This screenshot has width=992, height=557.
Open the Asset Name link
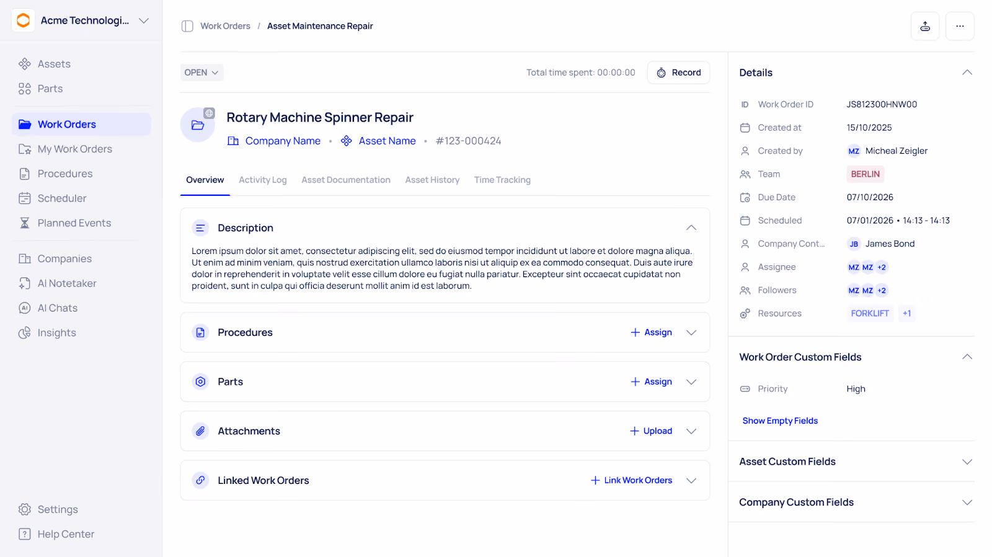[378, 141]
